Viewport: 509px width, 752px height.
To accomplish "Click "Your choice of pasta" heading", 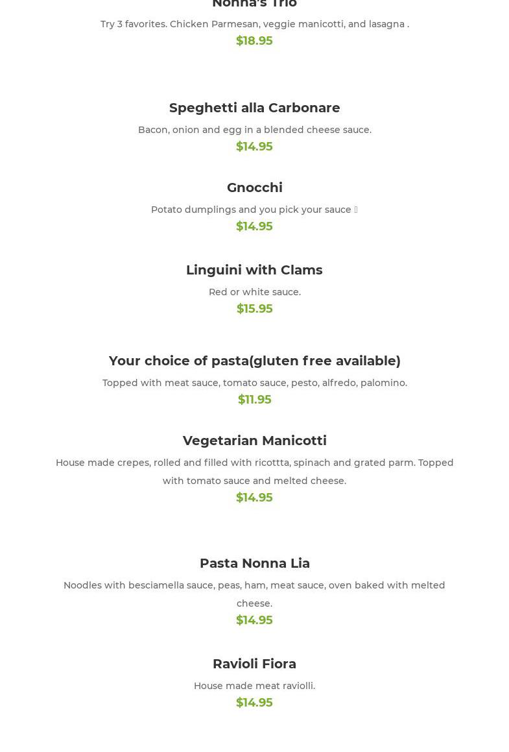I will coord(254,361).
